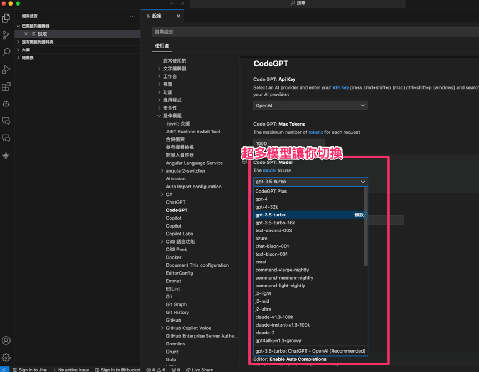The image size is (479, 372).
Task: Open the Manage gear icon
Action: click(x=6, y=358)
